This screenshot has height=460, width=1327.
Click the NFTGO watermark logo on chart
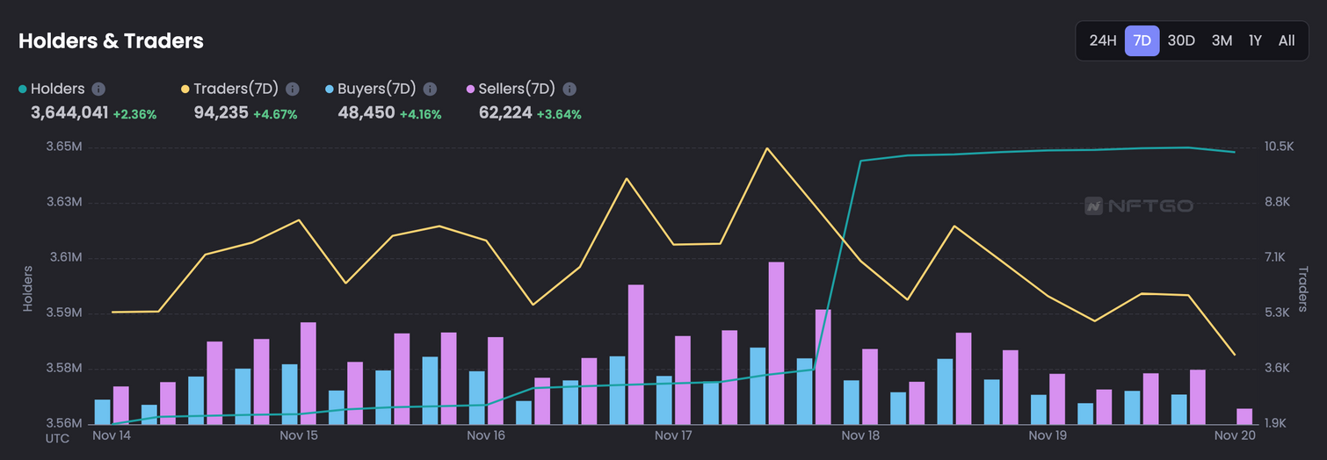[x=1139, y=206]
